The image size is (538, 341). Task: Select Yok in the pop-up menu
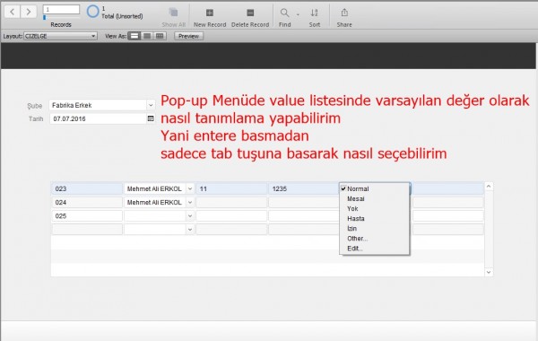coord(374,209)
